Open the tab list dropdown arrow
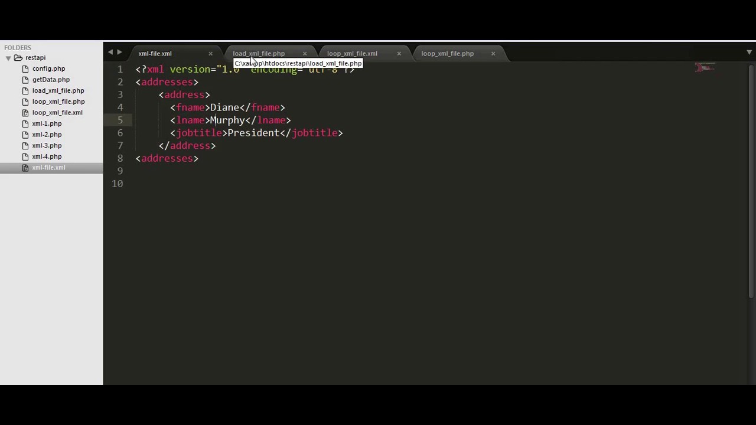Image resolution: width=756 pixels, height=425 pixels. click(x=749, y=53)
